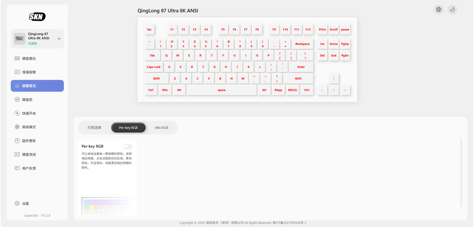Select the Ins key
Screen dimensions: 474x227
coord(323,44)
